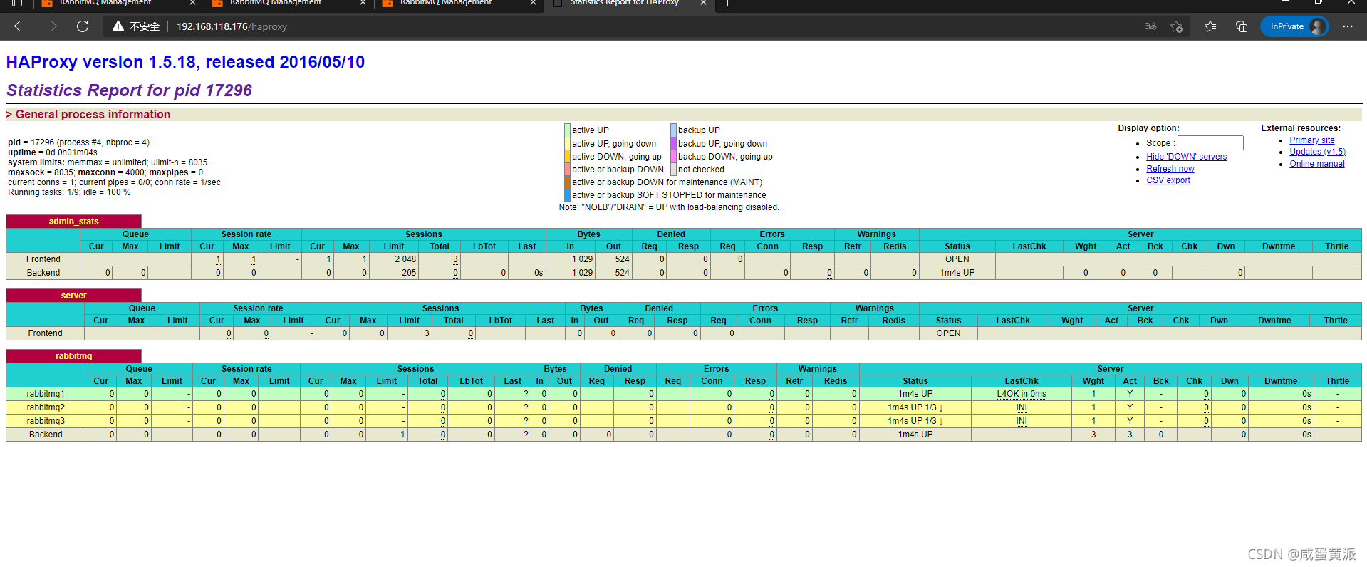The width and height of the screenshot is (1367, 567).
Task: Click the InPrivate profile button
Action: pos(1294,26)
